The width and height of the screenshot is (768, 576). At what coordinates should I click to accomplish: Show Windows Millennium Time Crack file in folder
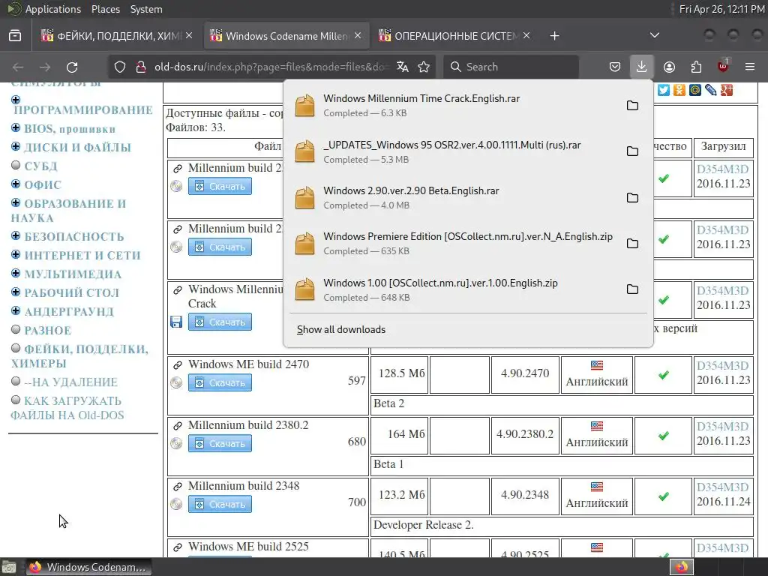pyautogui.click(x=632, y=105)
